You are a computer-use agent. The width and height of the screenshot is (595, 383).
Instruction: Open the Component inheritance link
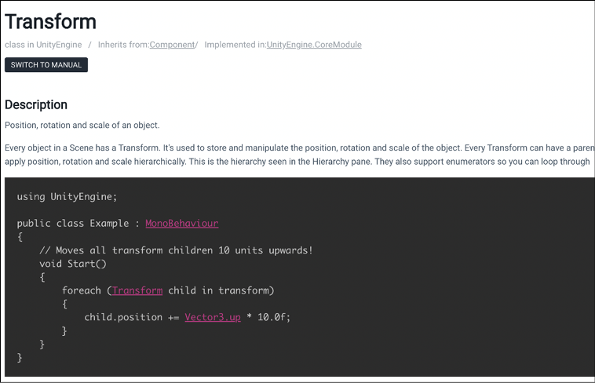(172, 45)
